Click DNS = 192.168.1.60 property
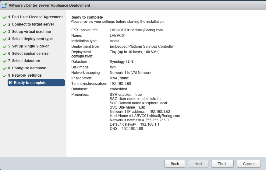Screen dimensions: 266x170 [x=126, y=129]
